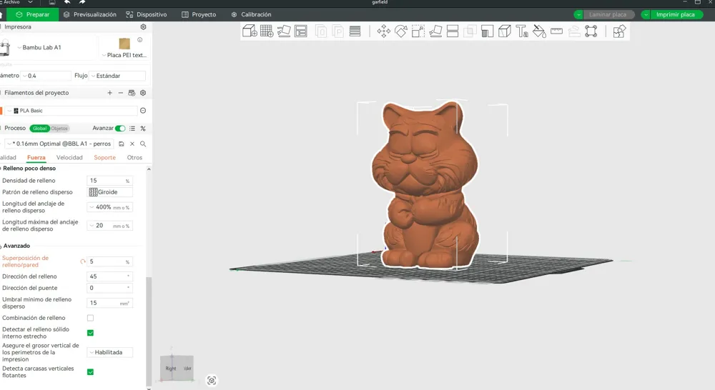715x390 pixels.
Task: Add a filament with the plus icon
Action: (x=109, y=93)
